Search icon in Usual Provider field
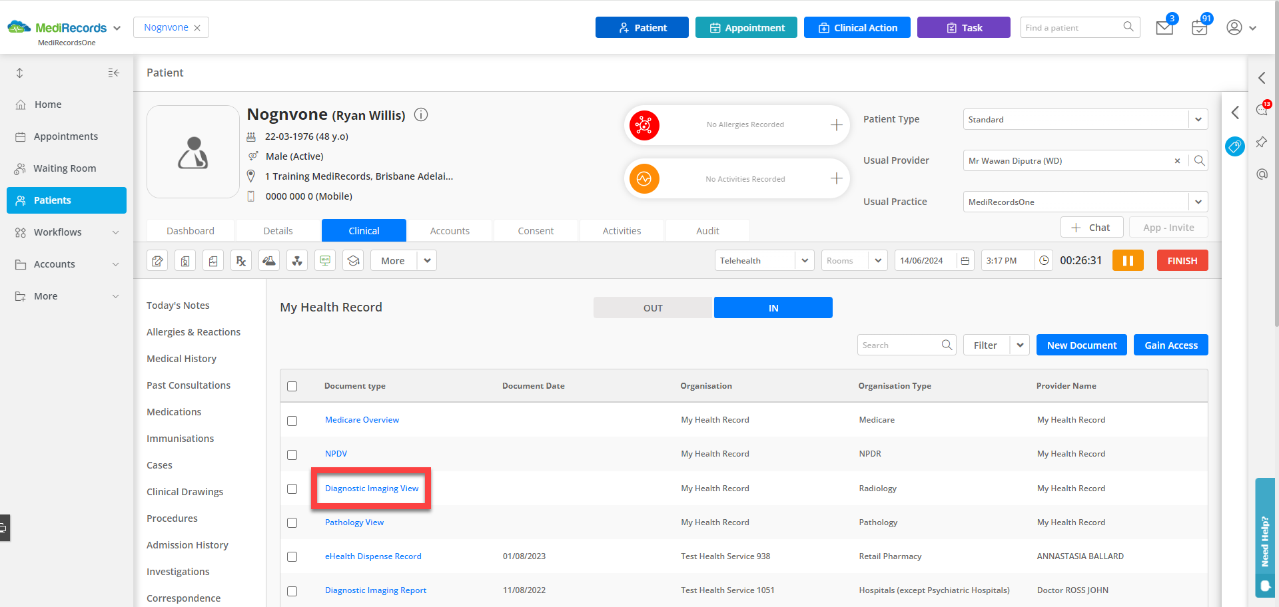1279x607 pixels. [x=1199, y=160]
